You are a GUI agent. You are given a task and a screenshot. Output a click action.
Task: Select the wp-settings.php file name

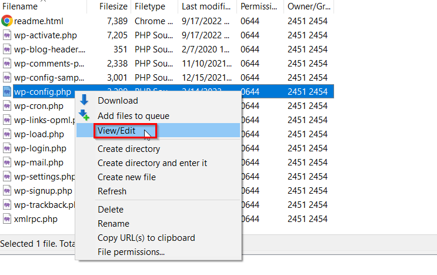pos(45,177)
